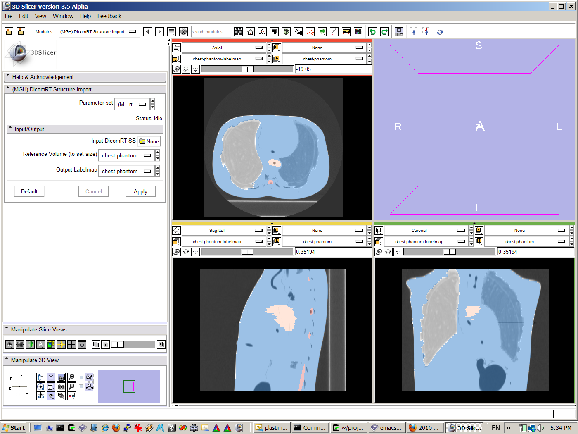This screenshot has width=578, height=434.
Task: Toggle visibility eye in Axial slice controller
Action: (186, 69)
